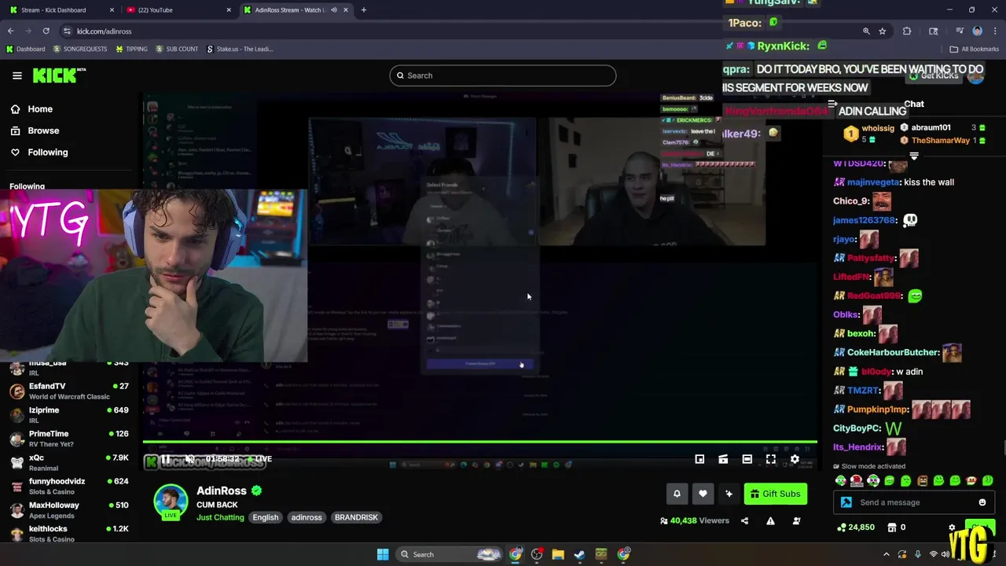
Task: Report the stream with warning icon
Action: coord(770,520)
